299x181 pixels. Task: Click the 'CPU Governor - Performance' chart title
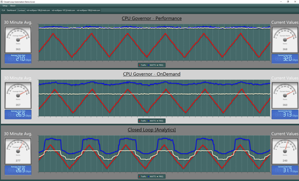(151, 19)
